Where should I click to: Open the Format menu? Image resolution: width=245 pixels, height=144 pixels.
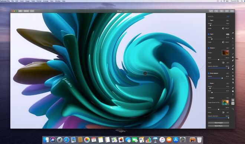[x=39, y=1]
